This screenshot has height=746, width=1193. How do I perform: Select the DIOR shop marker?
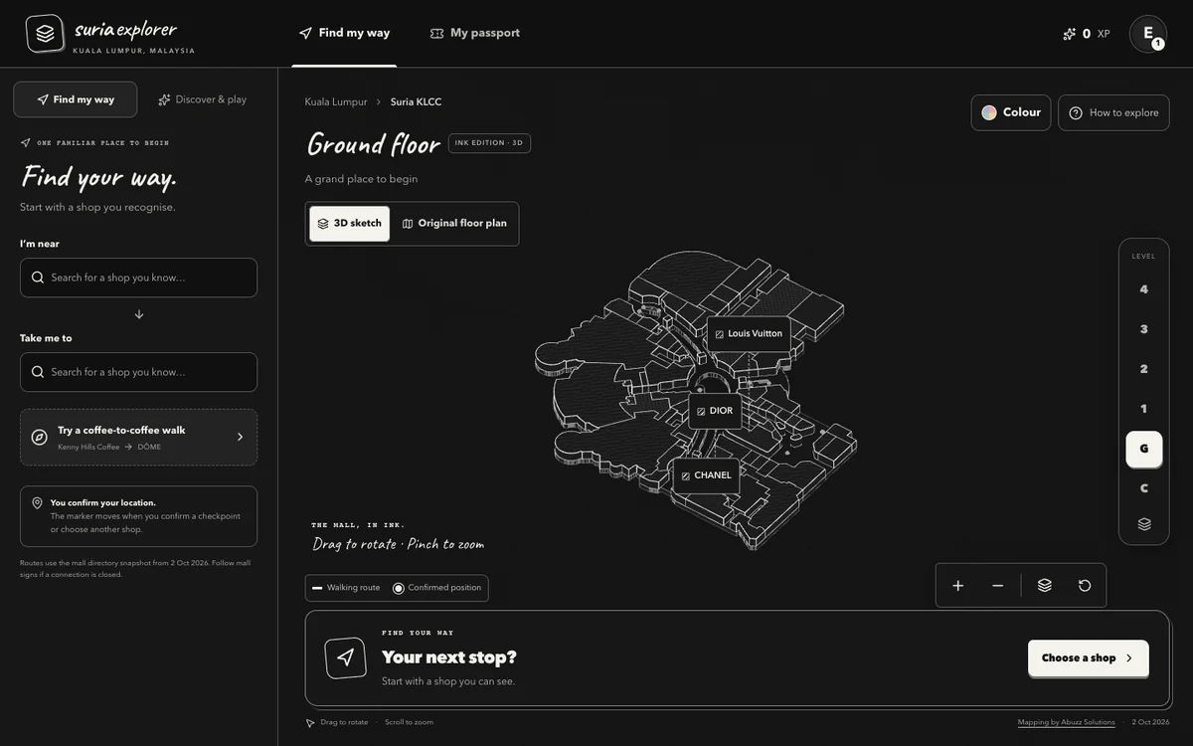pos(715,411)
